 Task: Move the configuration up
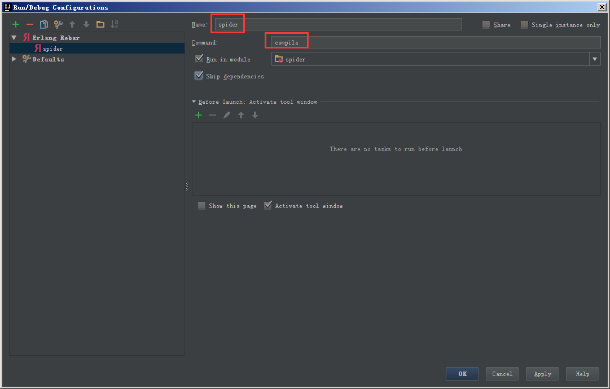point(72,24)
